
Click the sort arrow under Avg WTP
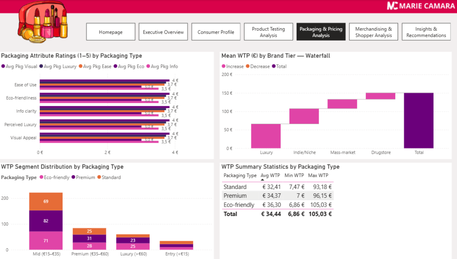(263, 180)
